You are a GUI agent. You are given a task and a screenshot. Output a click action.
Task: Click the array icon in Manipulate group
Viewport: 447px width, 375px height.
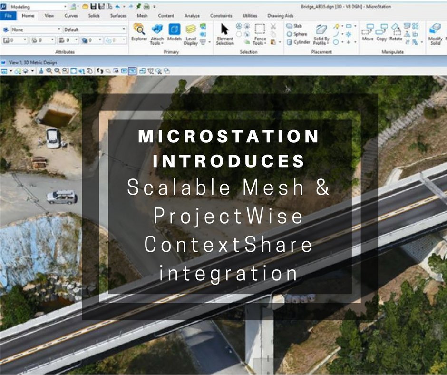[415, 26]
